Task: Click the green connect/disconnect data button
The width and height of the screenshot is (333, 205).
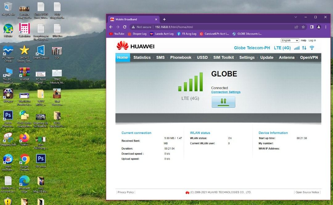Action: coord(223,102)
